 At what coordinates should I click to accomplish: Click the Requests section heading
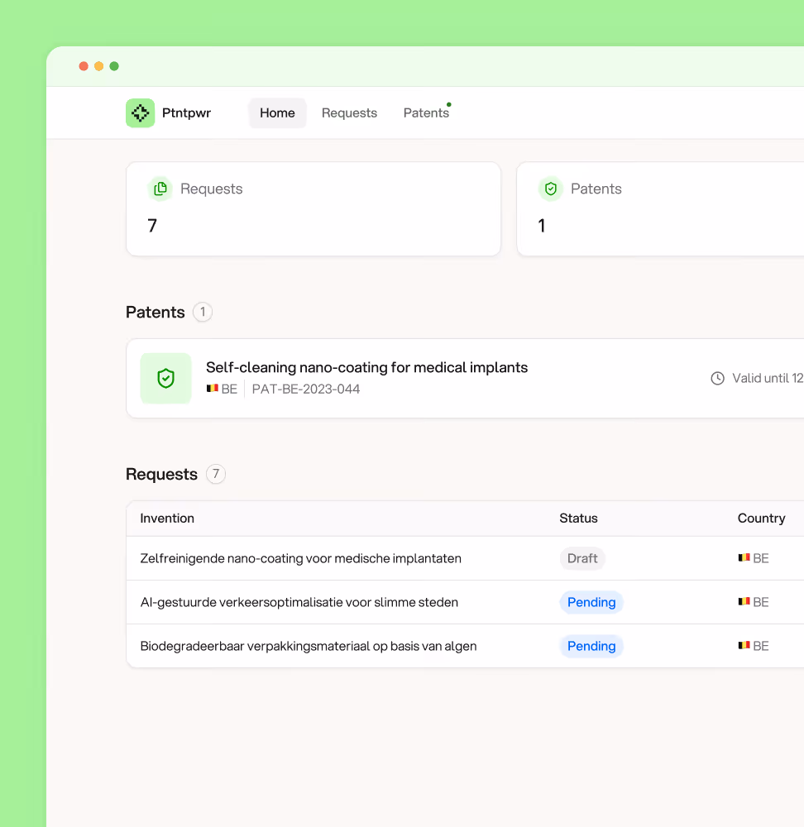coord(161,474)
